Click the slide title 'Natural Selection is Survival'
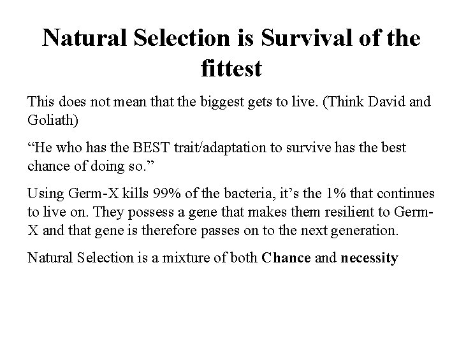 click(x=231, y=53)
